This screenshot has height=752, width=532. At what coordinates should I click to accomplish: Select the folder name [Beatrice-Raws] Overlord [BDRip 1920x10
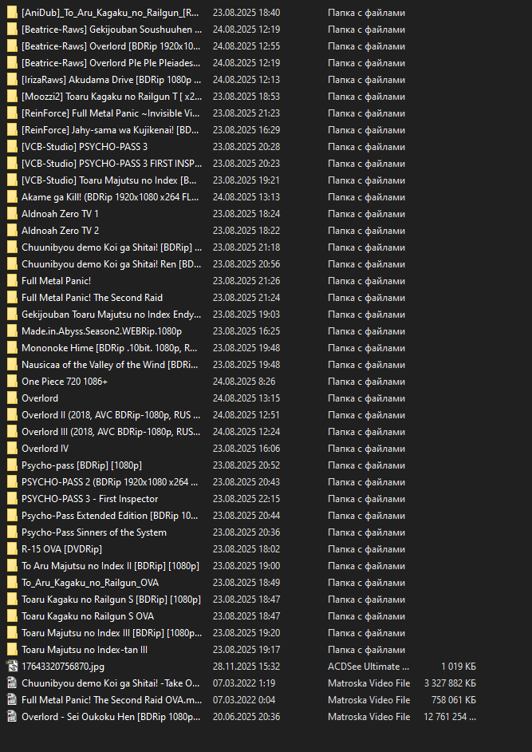111,46
